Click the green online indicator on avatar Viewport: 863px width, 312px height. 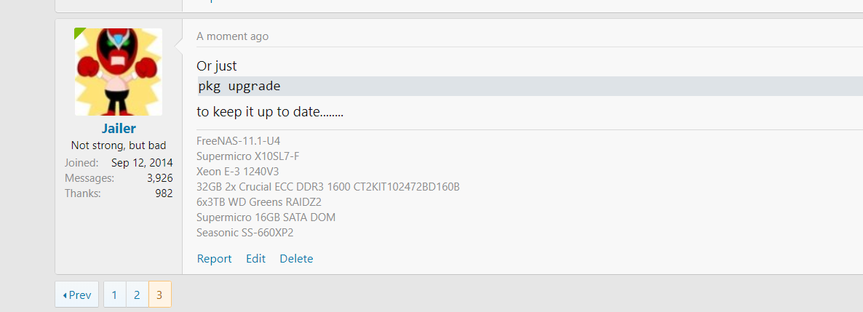tap(78, 32)
